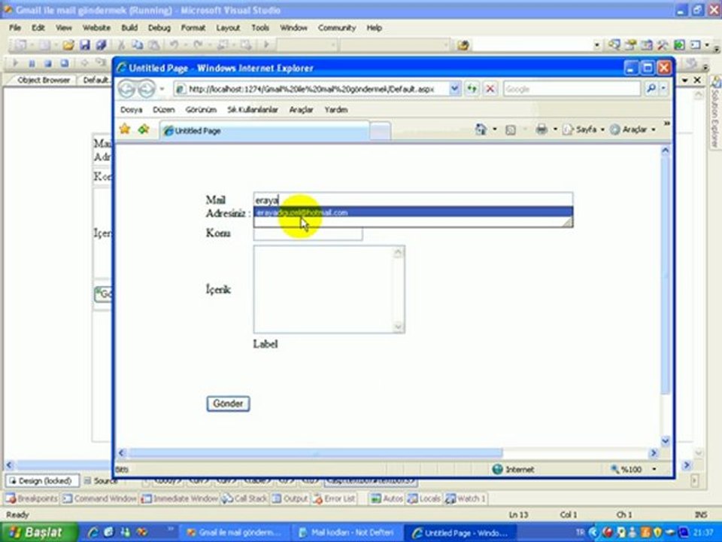Select the Untitled Page browser tab

pos(264,131)
